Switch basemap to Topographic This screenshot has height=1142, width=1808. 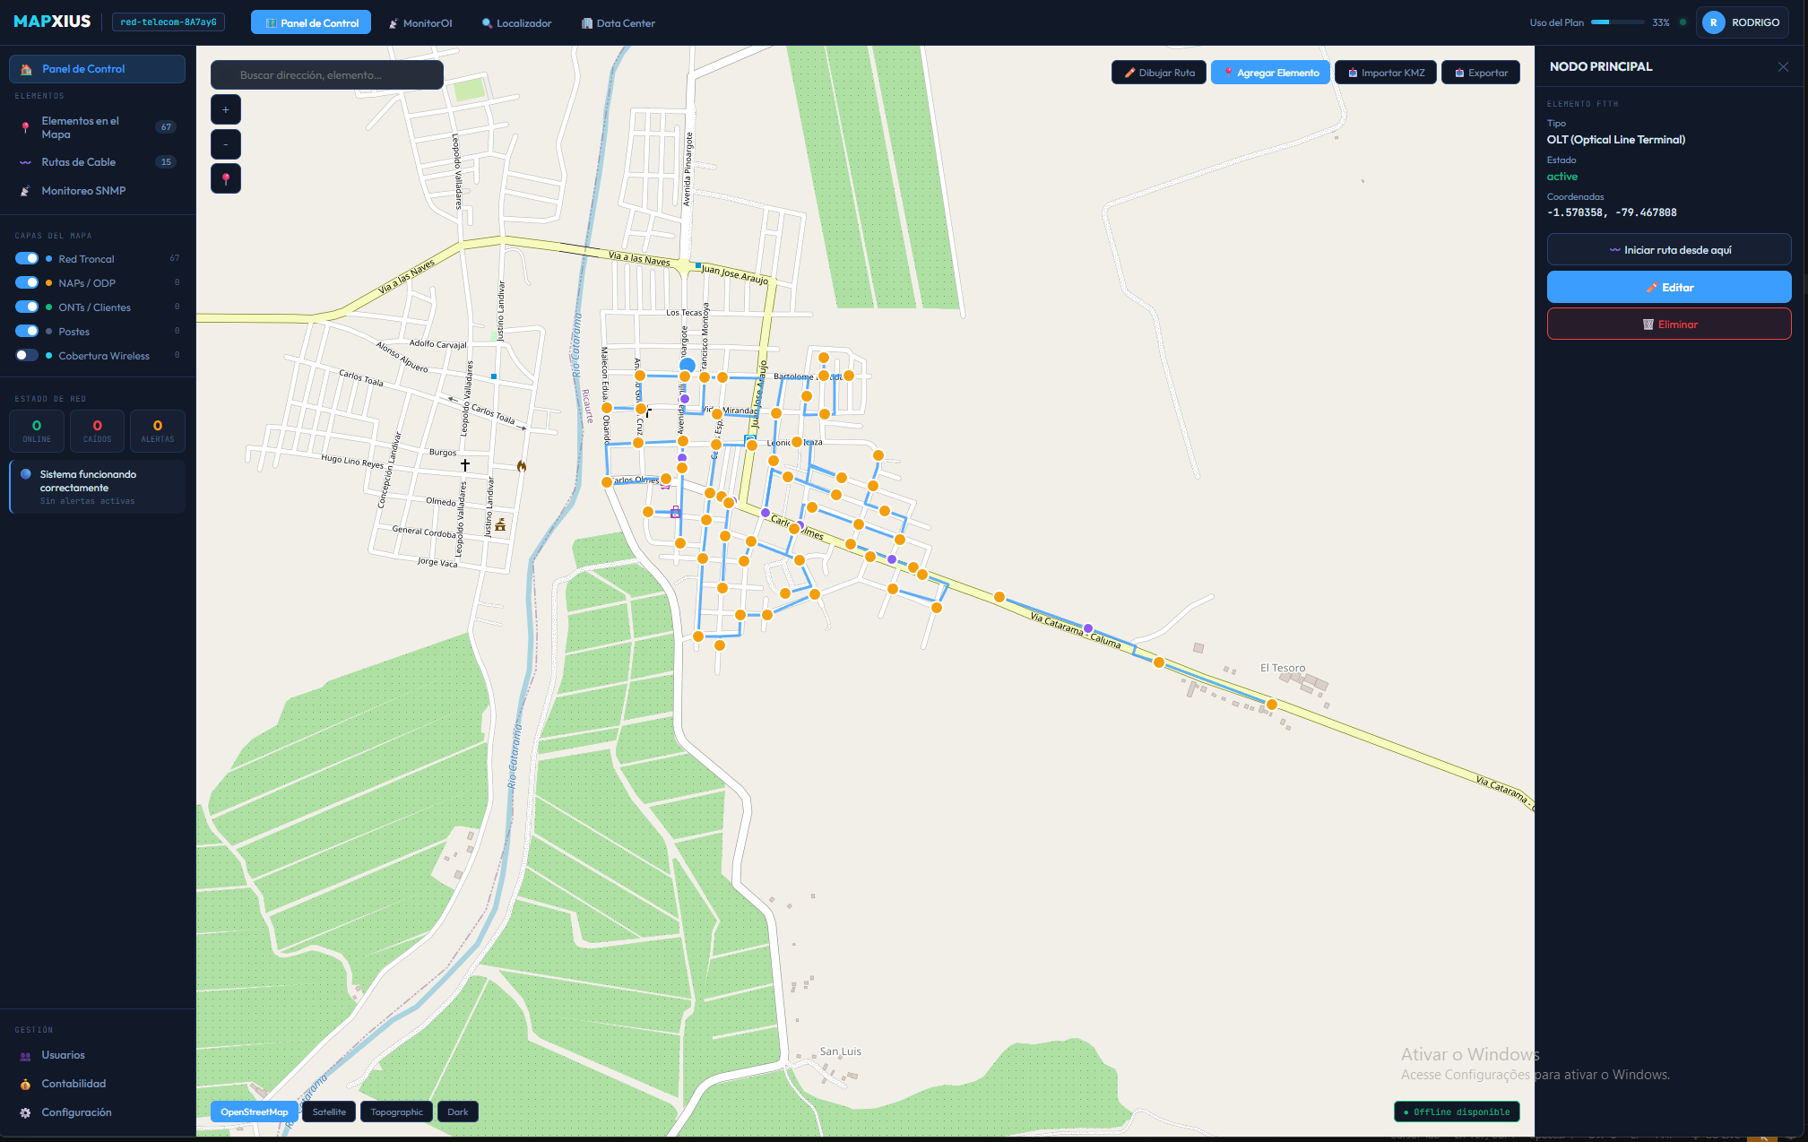point(396,1112)
